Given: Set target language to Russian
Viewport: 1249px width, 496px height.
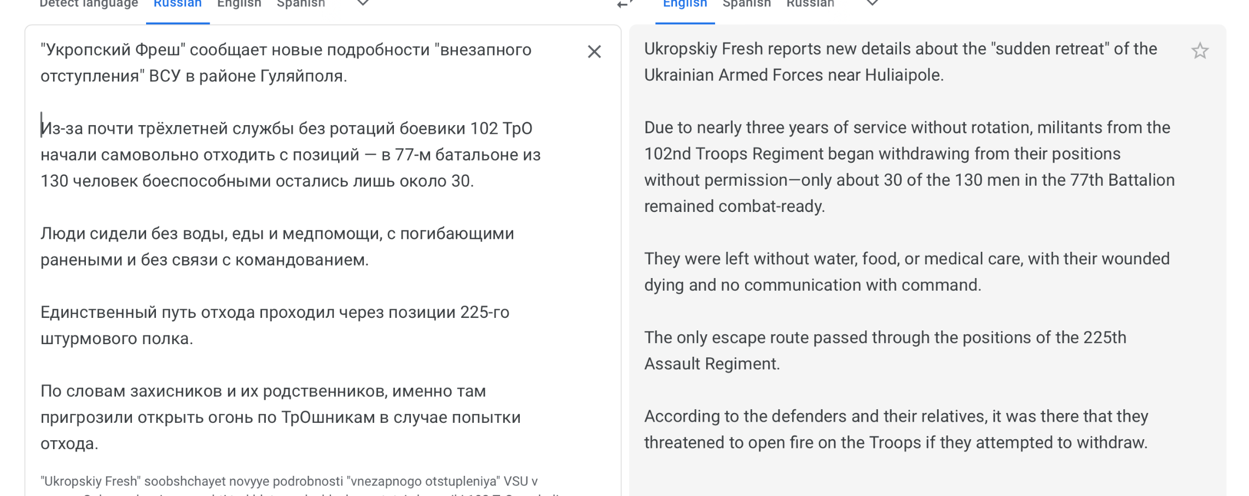Looking at the screenshot, I should pos(810,4).
